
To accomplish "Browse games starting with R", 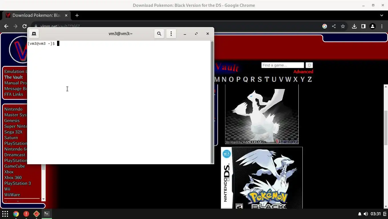I will (253, 80).
